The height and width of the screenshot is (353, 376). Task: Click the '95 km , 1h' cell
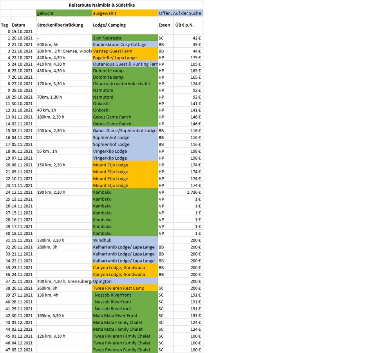coord(64,151)
